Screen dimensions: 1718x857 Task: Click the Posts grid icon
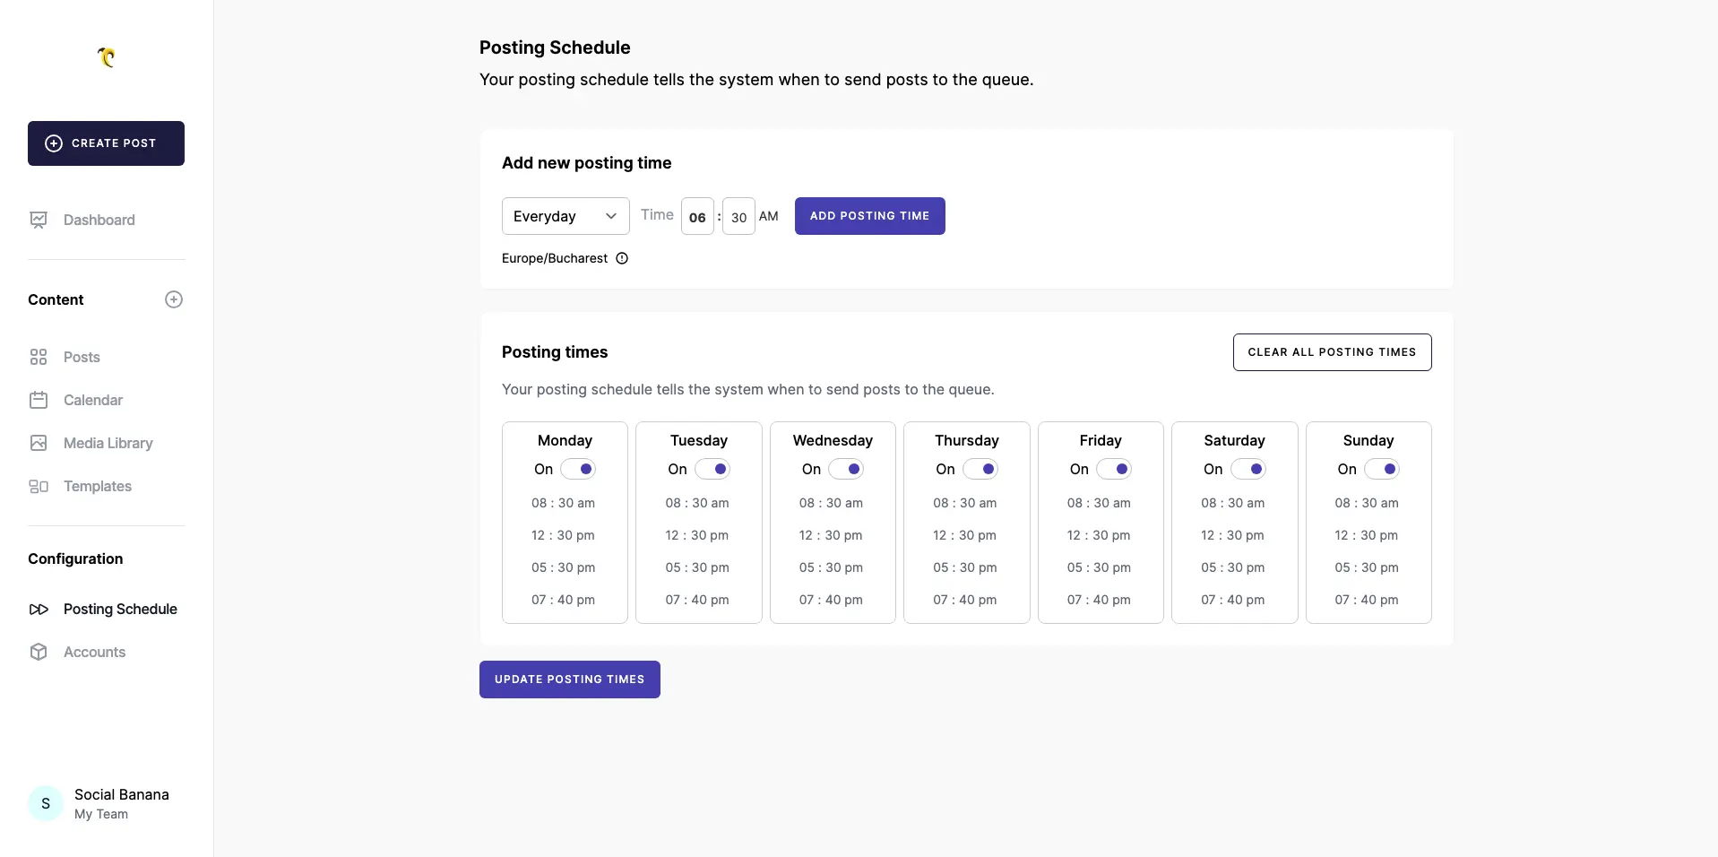[39, 357]
